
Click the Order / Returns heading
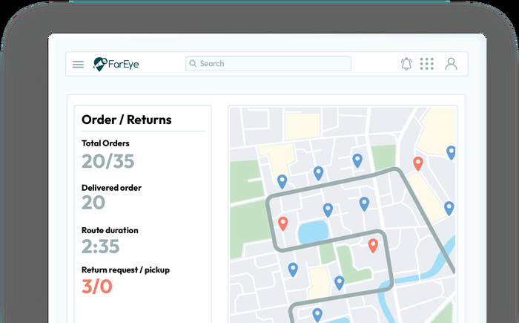coord(127,120)
